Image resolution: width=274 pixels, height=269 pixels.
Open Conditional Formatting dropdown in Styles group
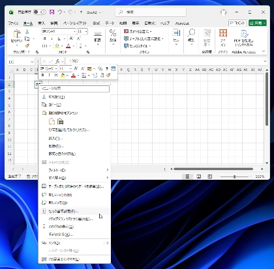click(x=138, y=31)
